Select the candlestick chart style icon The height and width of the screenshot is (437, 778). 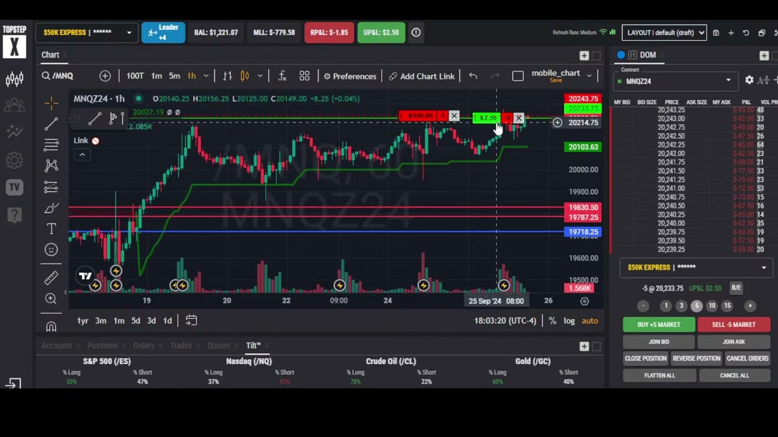click(245, 76)
